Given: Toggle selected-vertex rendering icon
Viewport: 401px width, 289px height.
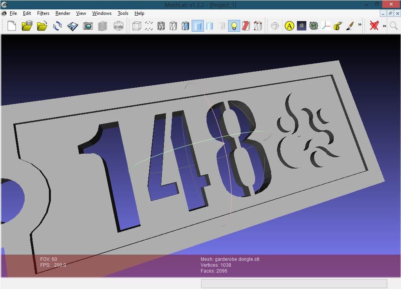Looking at the screenshot, I should click(x=258, y=26).
